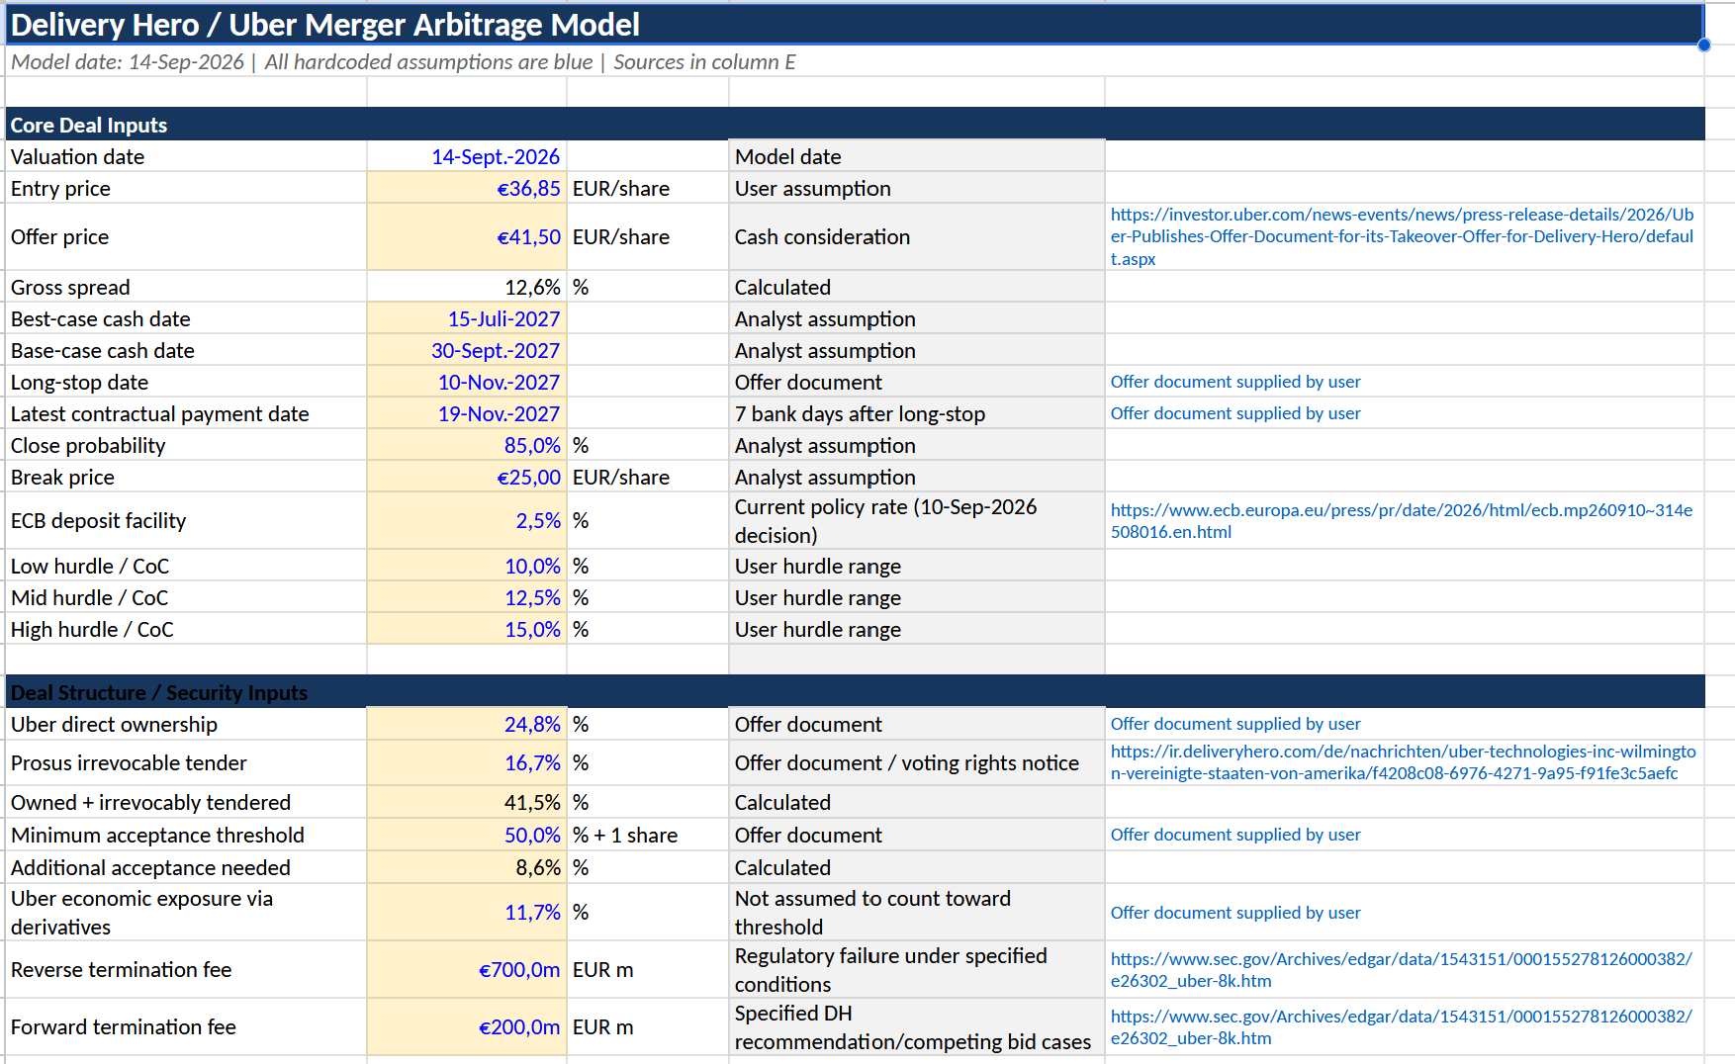
Task: Select the Entry price value cell €36,85
Action: tap(467, 188)
